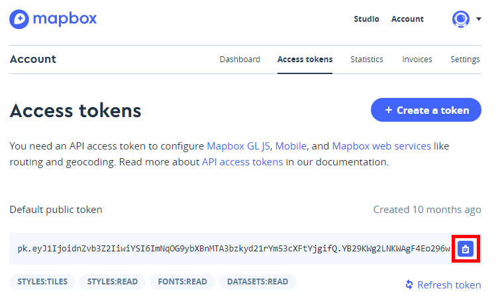
Task: Click the Mapbox logo
Action: tap(53, 19)
